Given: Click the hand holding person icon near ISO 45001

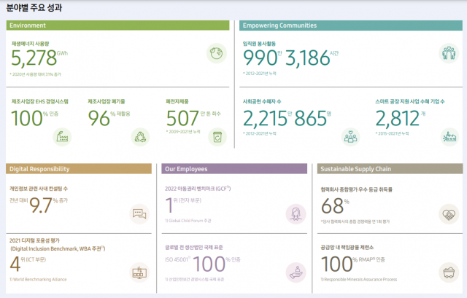Looking at the screenshot, I should pyautogui.click(x=296, y=272).
